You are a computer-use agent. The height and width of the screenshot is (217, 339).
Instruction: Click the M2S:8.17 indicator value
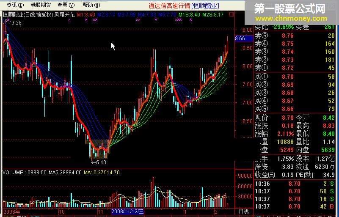click(213, 15)
